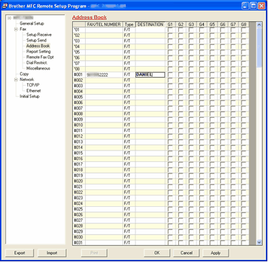The image size is (268, 262).
Task: Click scroll down arrow of address list
Action: (x=259, y=242)
